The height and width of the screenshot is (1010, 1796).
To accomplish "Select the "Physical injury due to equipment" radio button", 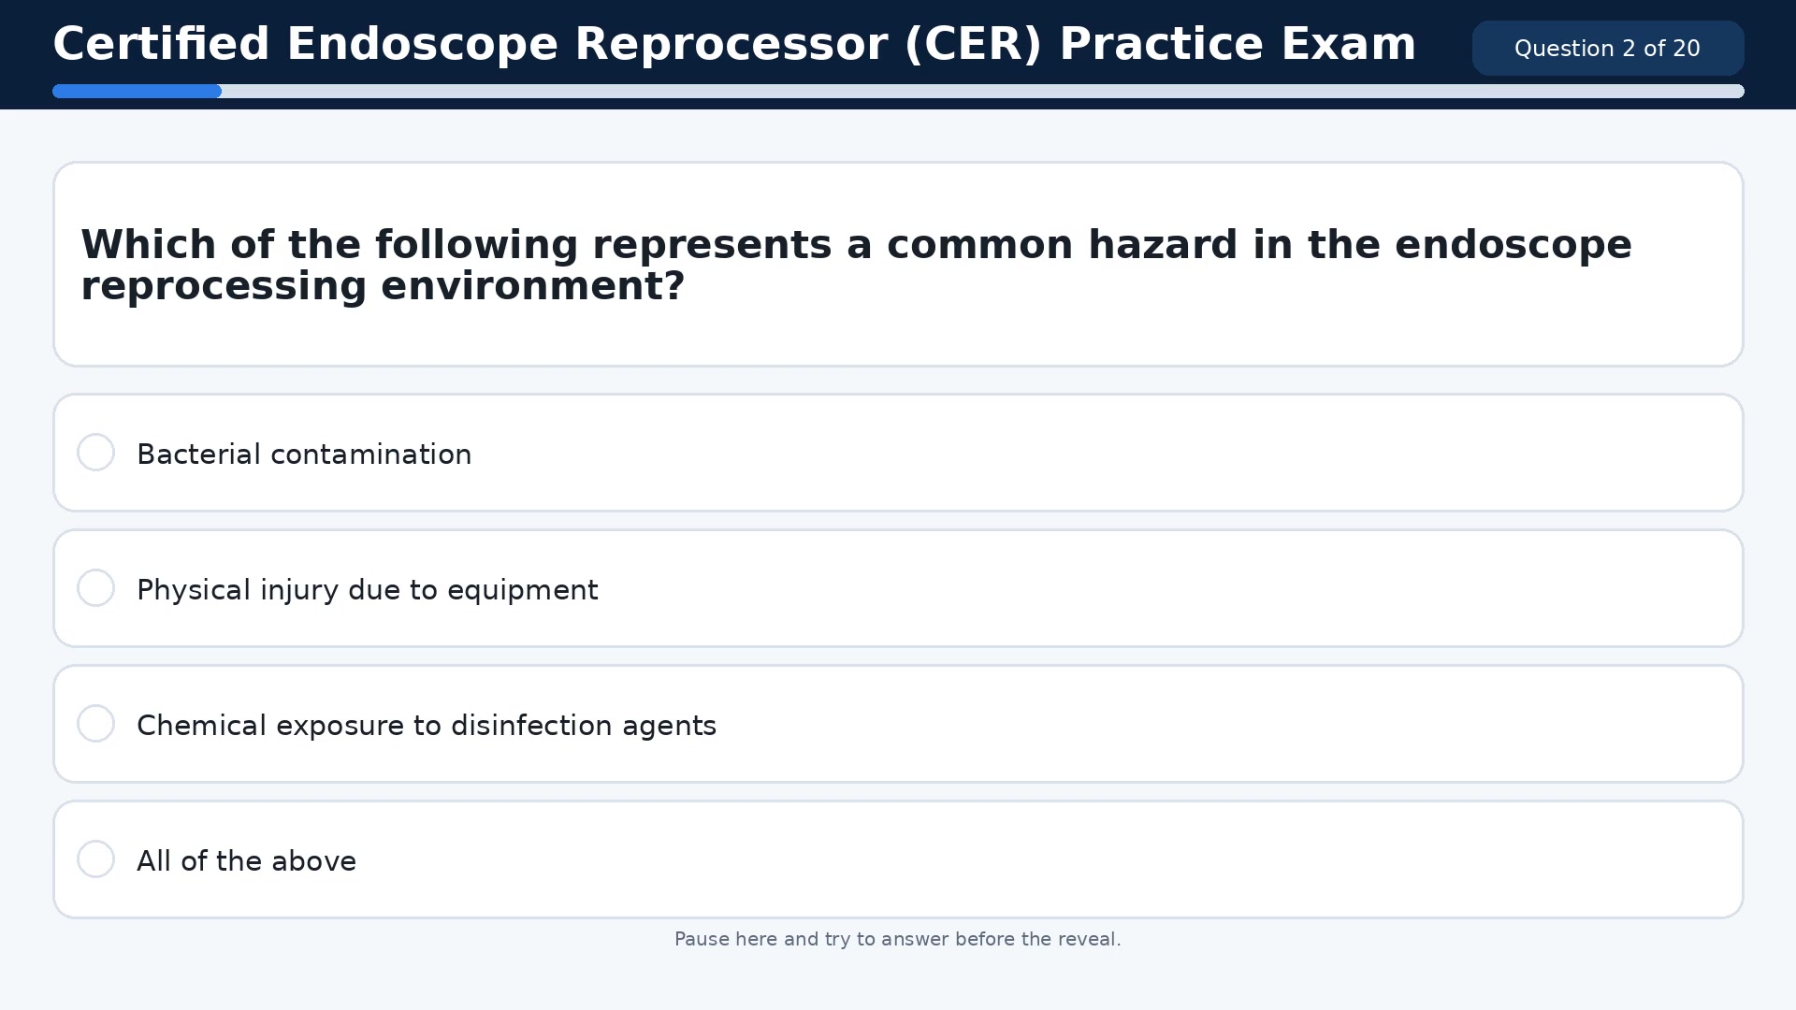I will pos(95,587).
